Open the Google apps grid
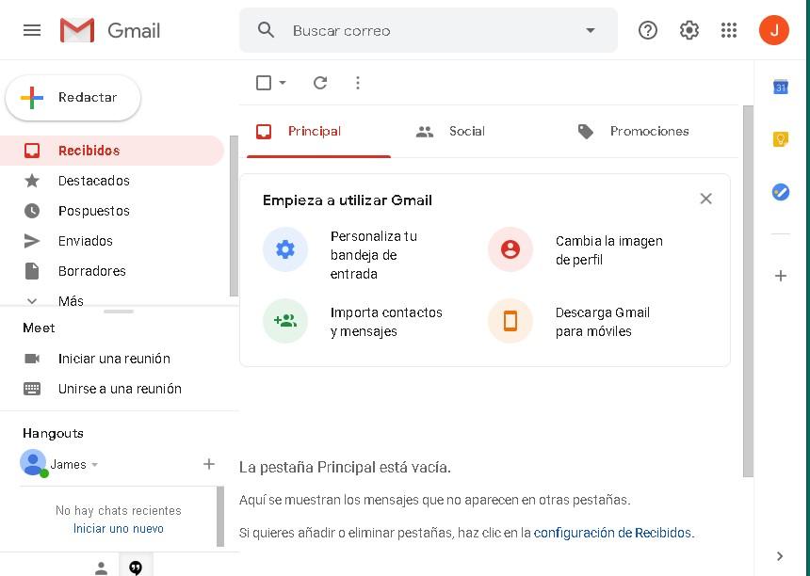The height and width of the screenshot is (576, 810). point(729,30)
